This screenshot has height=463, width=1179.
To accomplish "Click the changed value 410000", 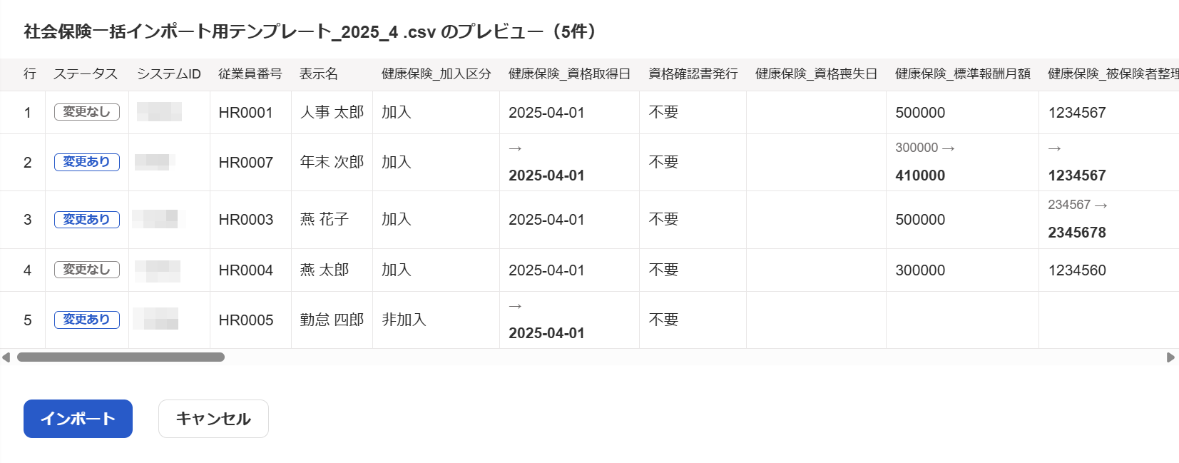I will [920, 175].
